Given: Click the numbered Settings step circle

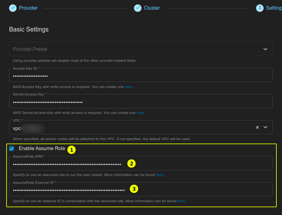Looking at the screenshot, I should click(259, 8).
